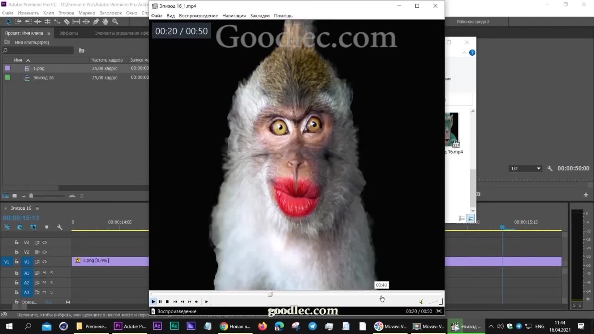The image size is (594, 334).
Task: Click the blue help question mark icon
Action: [472, 53]
